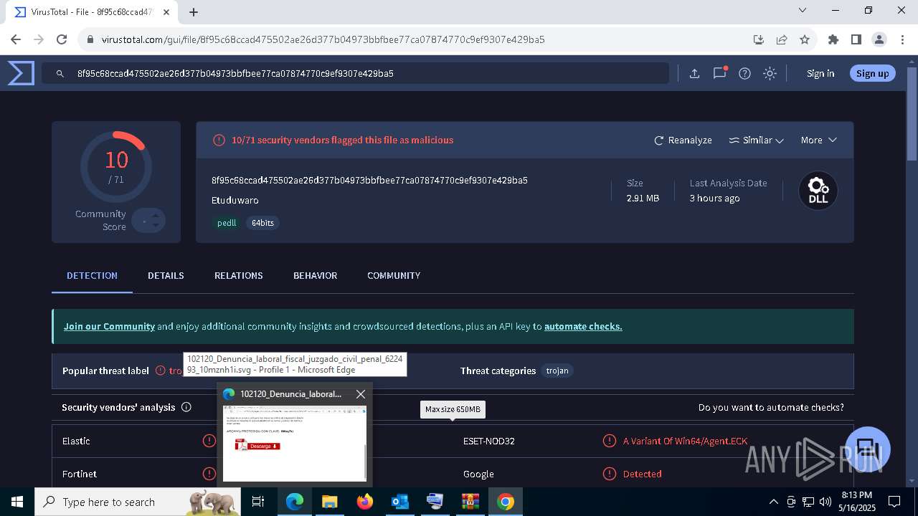Click the share page icon in address bar
Viewport: 918px width, 516px height.
pos(782,39)
